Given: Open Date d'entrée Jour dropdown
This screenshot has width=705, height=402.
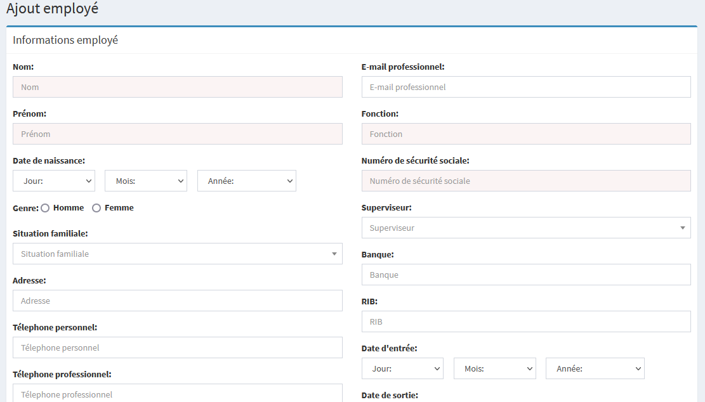Looking at the screenshot, I should tap(402, 368).
